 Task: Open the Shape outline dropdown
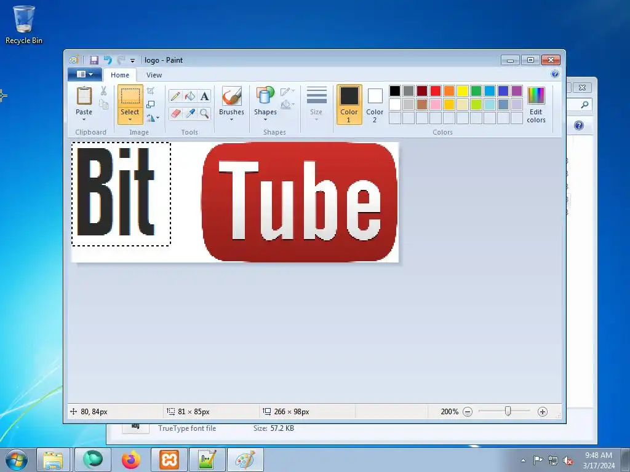click(x=288, y=92)
